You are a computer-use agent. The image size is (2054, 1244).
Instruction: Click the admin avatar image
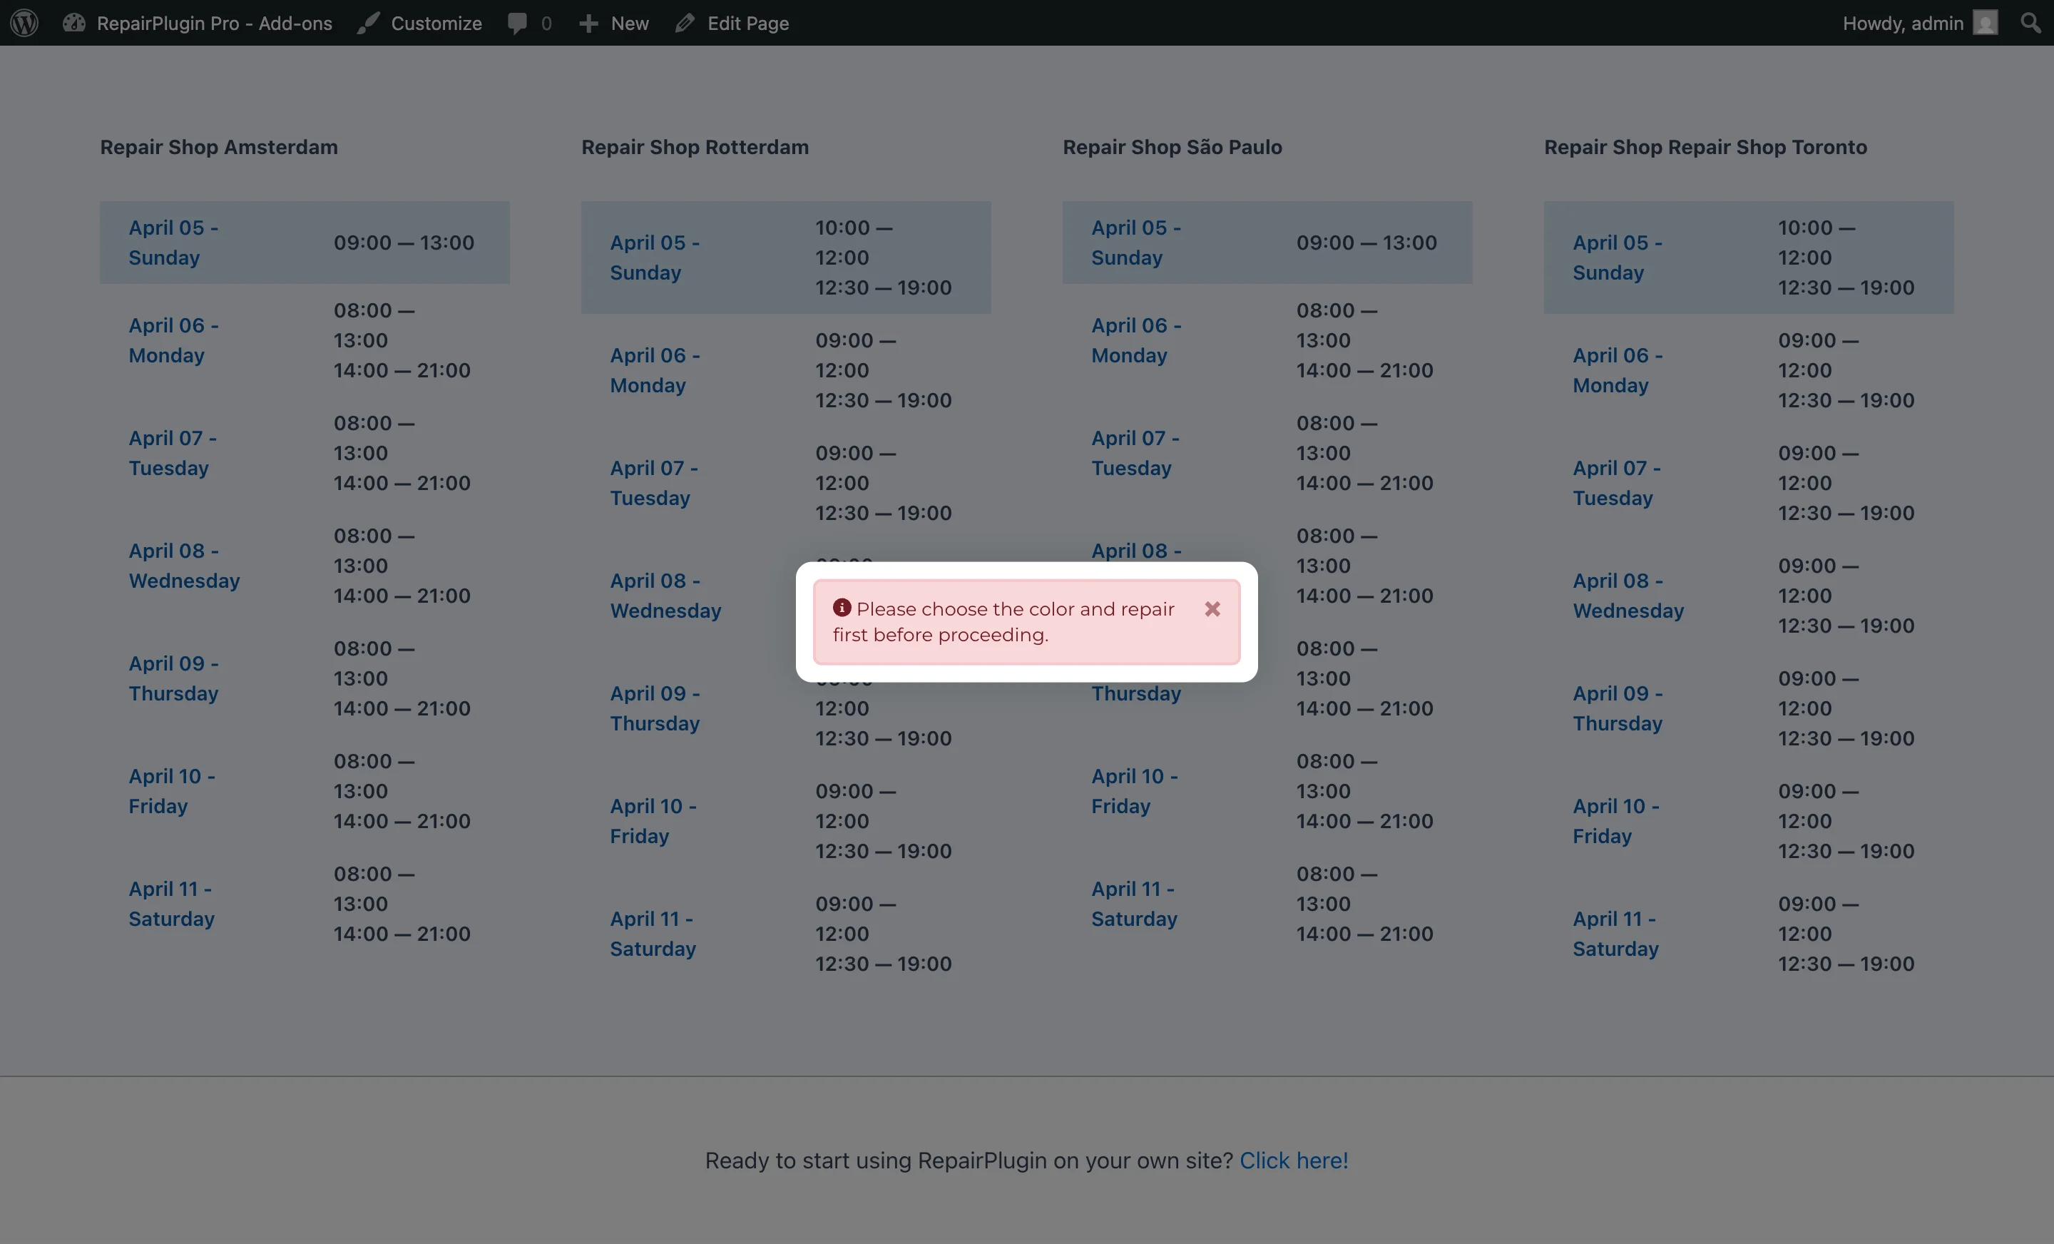click(1986, 23)
